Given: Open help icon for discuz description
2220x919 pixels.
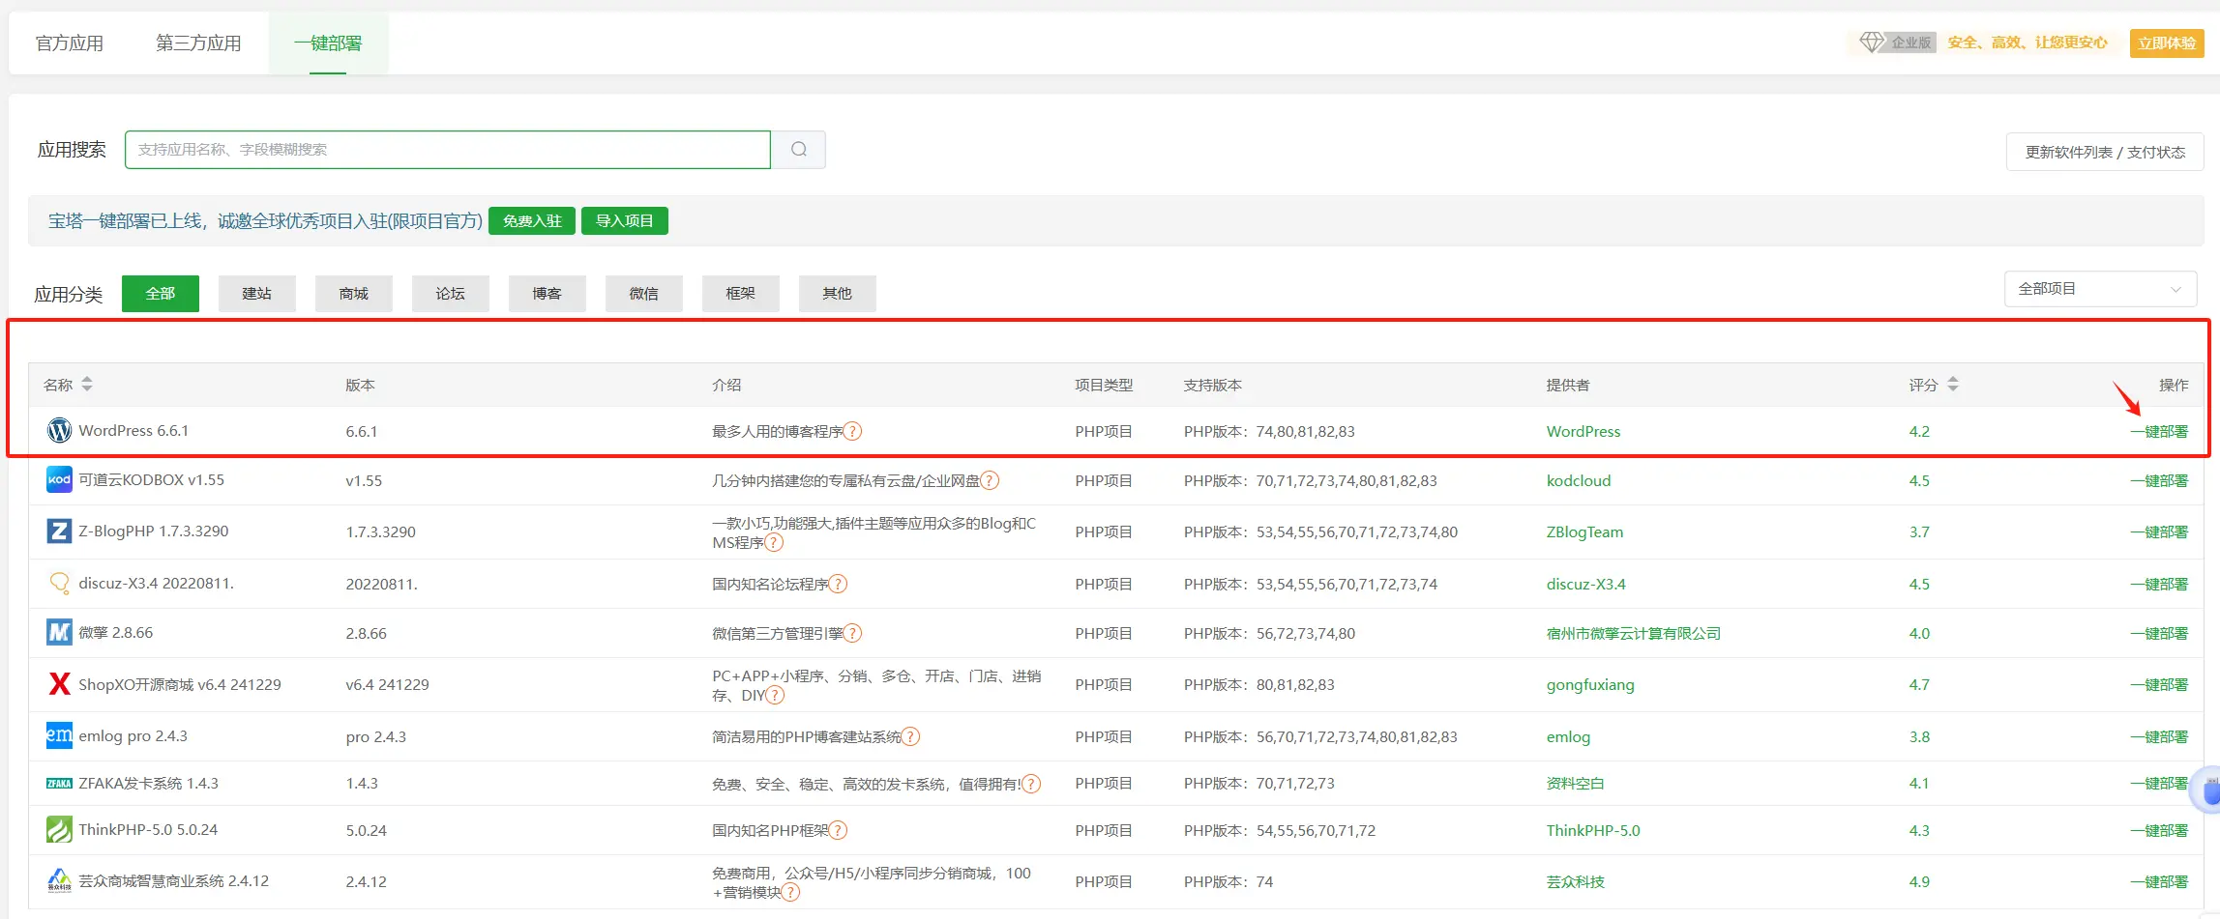Looking at the screenshot, I should click(x=838, y=584).
